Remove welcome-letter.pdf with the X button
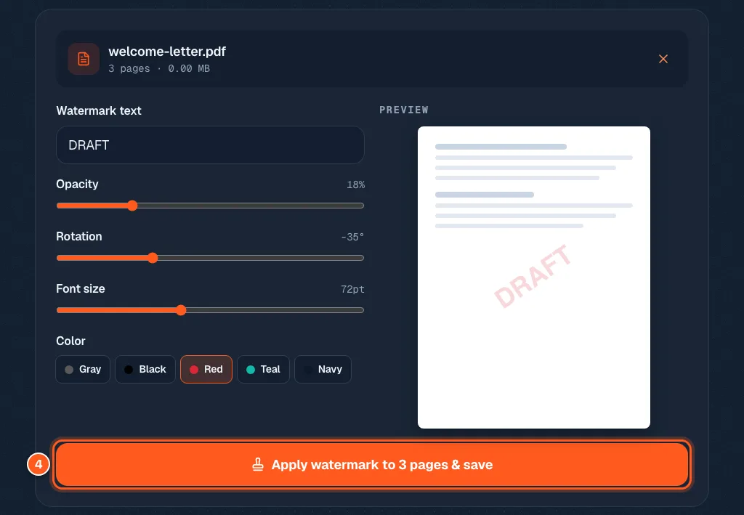 coord(663,59)
